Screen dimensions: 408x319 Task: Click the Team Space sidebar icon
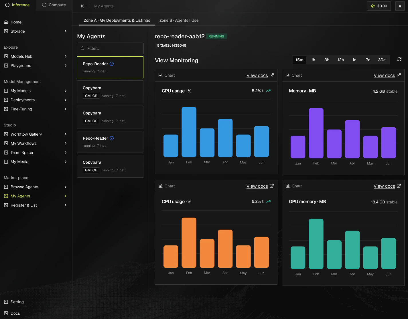coord(6,152)
